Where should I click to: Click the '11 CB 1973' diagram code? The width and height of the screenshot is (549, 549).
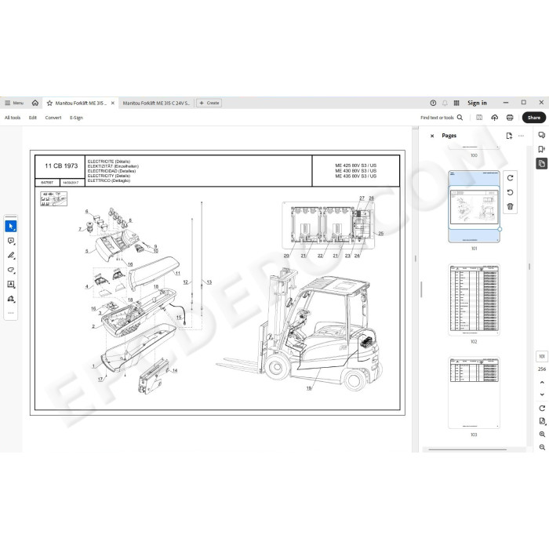tap(61, 166)
